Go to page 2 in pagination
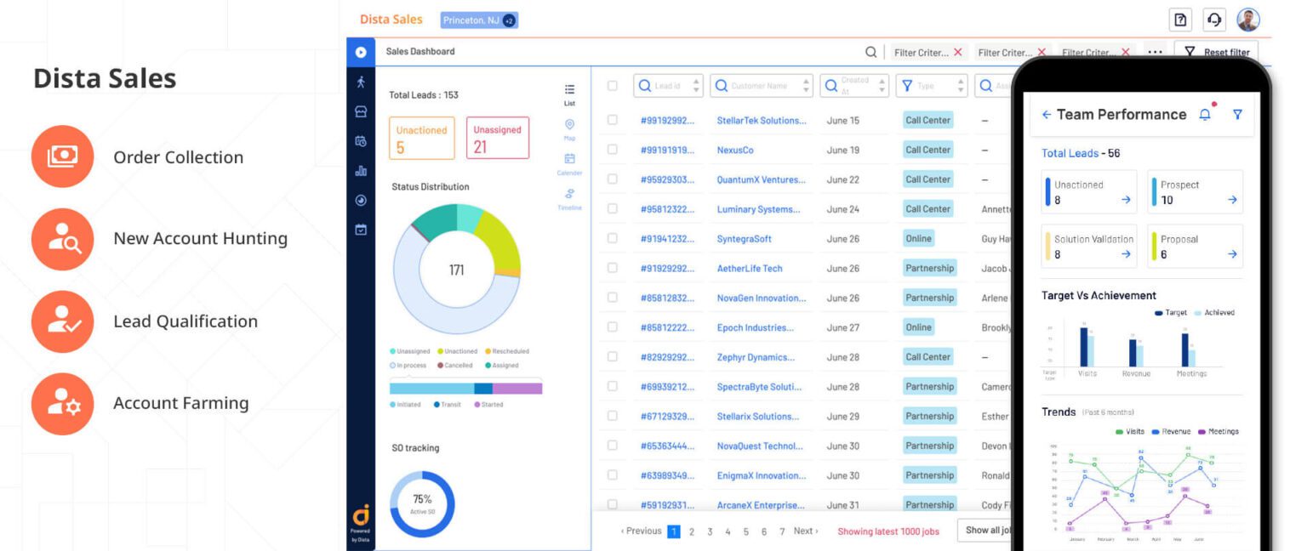This screenshot has width=1307, height=551. point(691,531)
